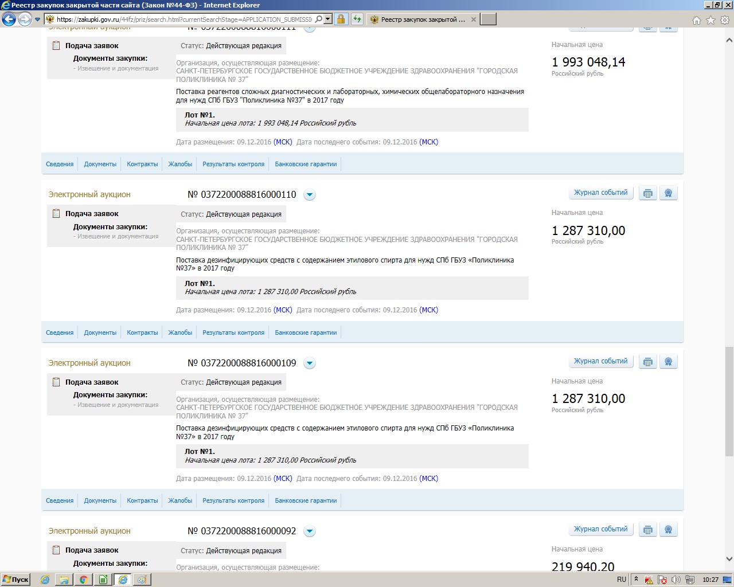Open 'Извещение и документация' for auction 0372200088816000109
This screenshot has height=587, width=734.
118,405
